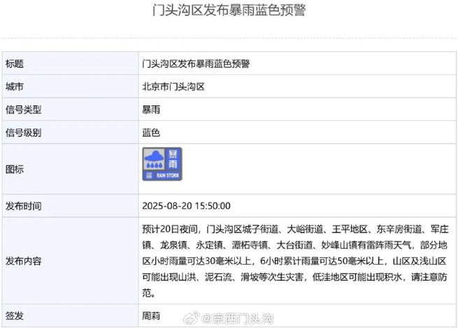Viewport: 458px width, 329px height.
Task: Click the page heading 门头沟区发布暴雨蓝色预警
Action: 229,10
